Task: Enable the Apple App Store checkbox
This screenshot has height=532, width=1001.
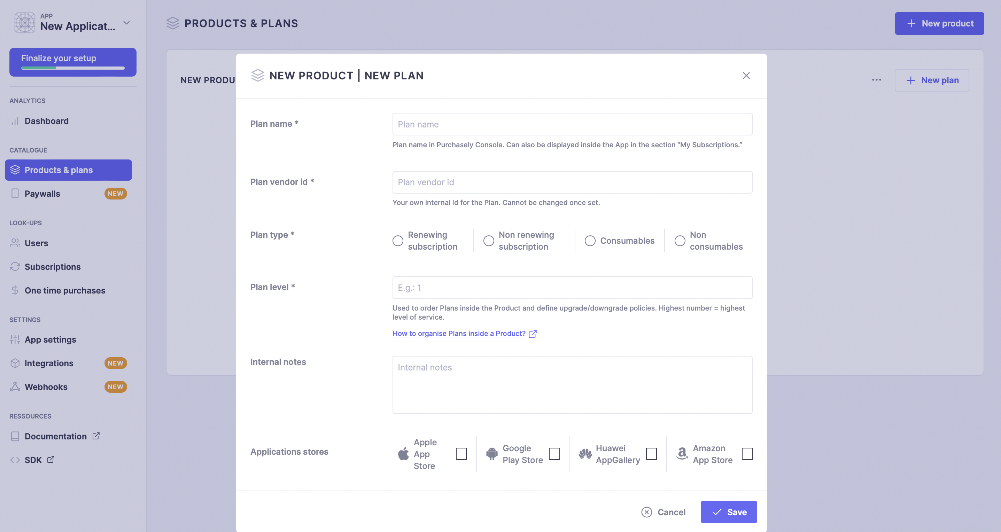Action: (x=461, y=454)
